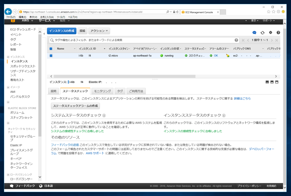291x196 pixels.
Task: Click the 接続 button
Action: (x=82, y=31)
